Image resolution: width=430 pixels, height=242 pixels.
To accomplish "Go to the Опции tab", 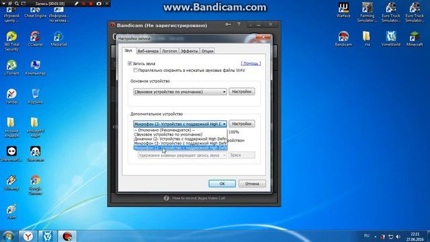I will point(208,51).
